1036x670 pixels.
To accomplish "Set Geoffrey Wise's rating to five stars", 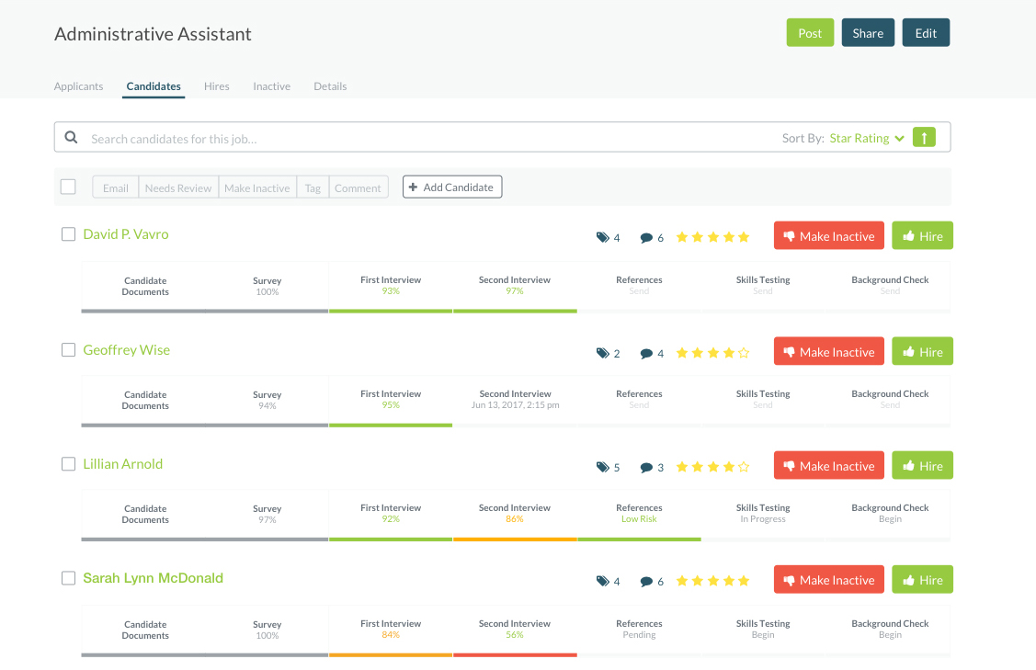I will pyautogui.click(x=744, y=353).
